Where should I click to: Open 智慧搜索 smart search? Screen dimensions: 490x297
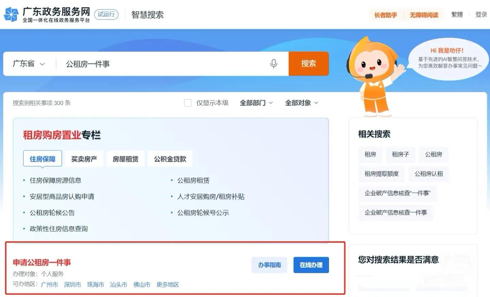[x=147, y=15]
